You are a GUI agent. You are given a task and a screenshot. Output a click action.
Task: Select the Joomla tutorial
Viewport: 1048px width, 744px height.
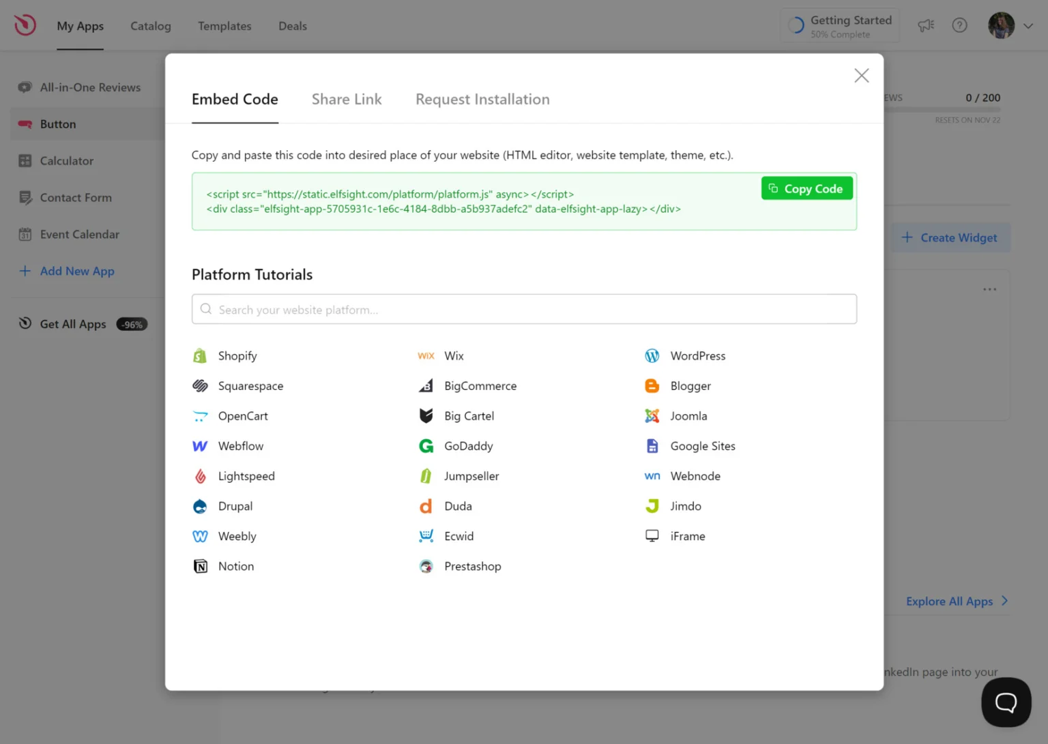pos(688,416)
